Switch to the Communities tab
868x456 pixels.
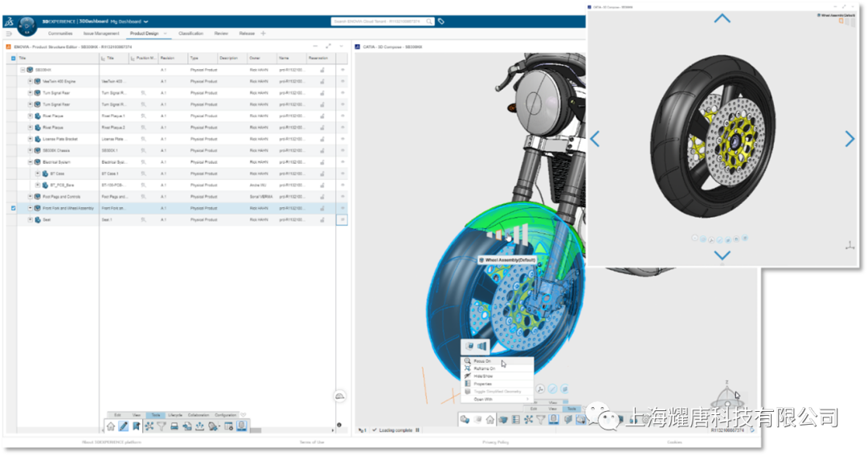[x=60, y=34]
